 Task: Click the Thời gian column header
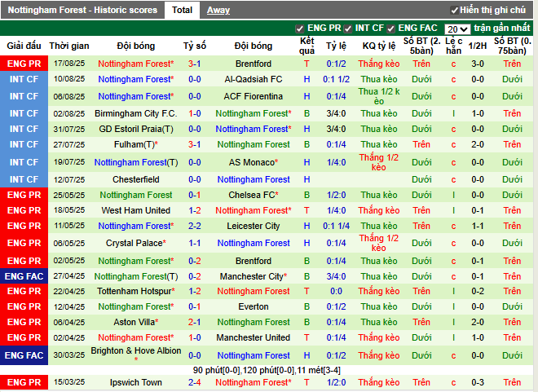coord(69,46)
